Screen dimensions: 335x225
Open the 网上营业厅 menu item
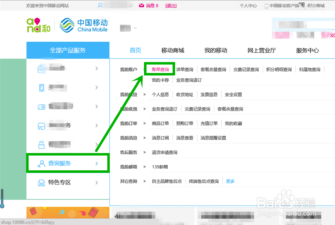point(261,50)
